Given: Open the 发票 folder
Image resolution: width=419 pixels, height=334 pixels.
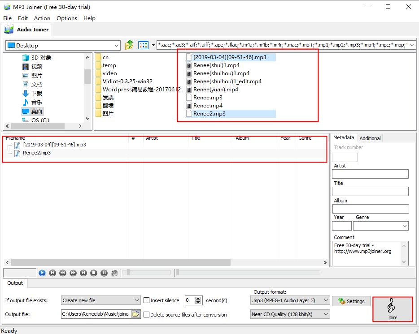Looking at the screenshot, I should (x=105, y=97).
